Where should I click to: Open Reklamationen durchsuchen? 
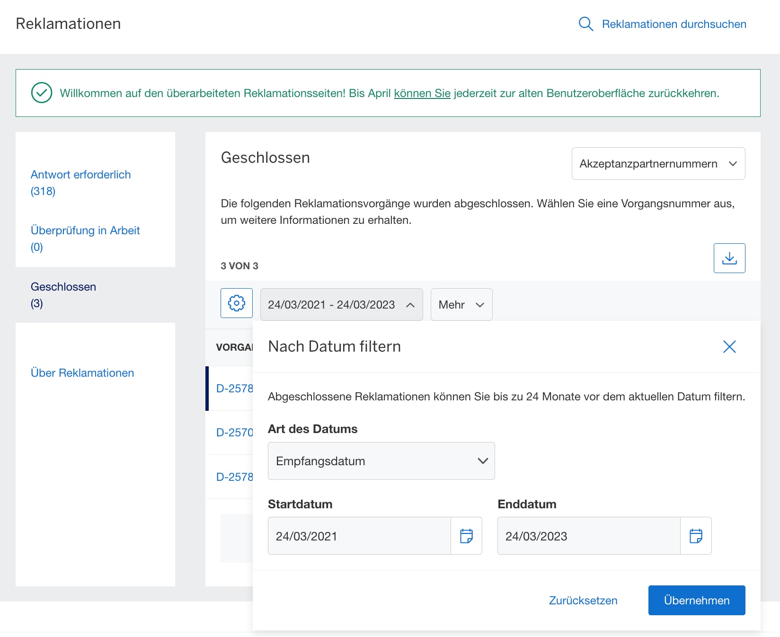pyautogui.click(x=674, y=24)
